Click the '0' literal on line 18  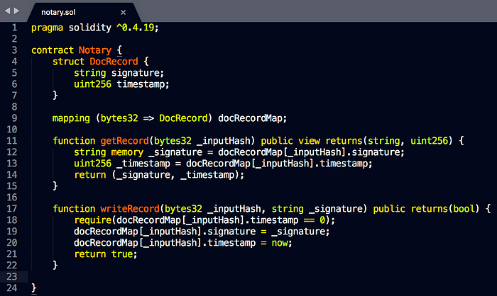pos(322,220)
